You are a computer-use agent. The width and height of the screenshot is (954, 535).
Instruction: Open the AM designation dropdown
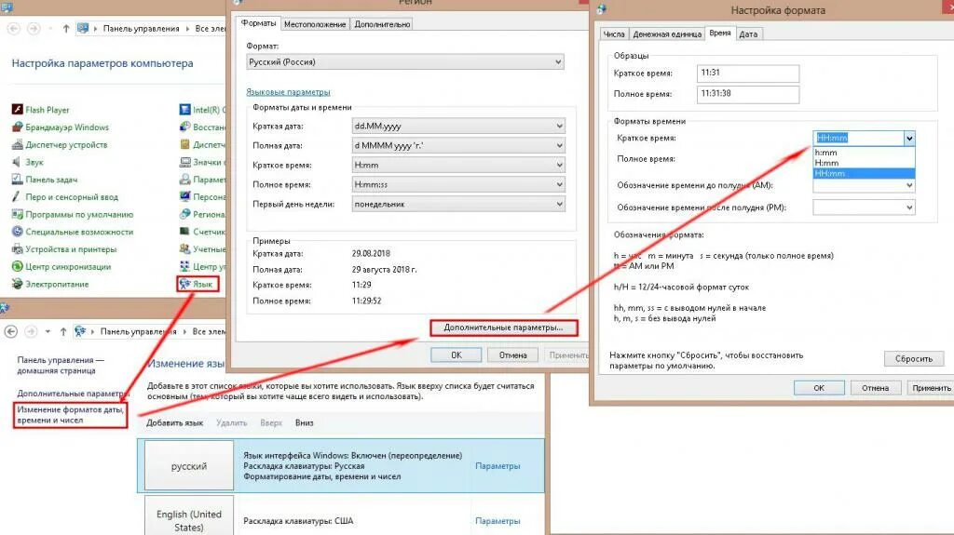[x=864, y=185]
